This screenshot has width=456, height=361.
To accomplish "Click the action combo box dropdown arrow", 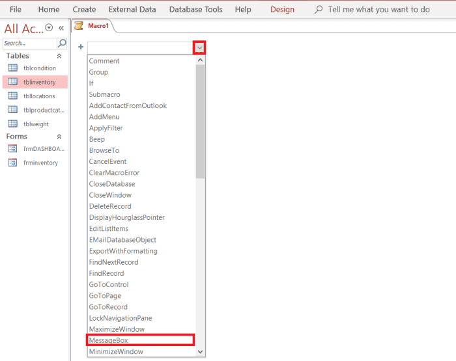I will [199, 47].
